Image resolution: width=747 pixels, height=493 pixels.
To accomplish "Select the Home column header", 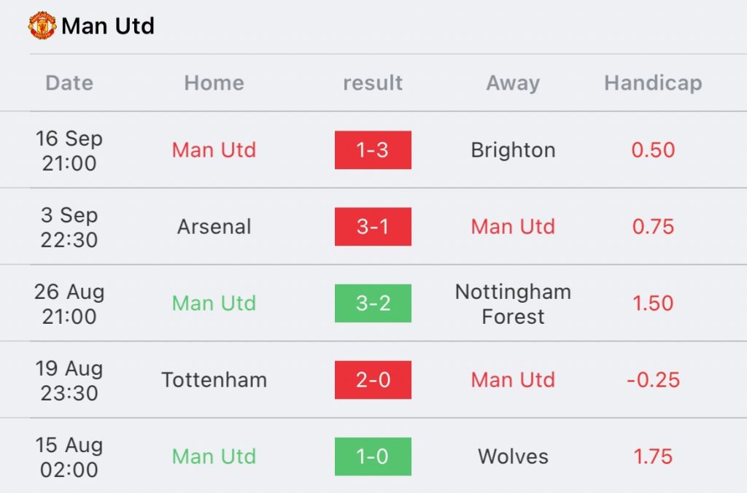I will click(x=214, y=83).
